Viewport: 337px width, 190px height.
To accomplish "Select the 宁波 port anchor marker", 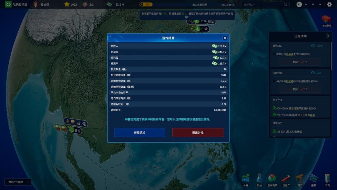I will pos(197,29).
